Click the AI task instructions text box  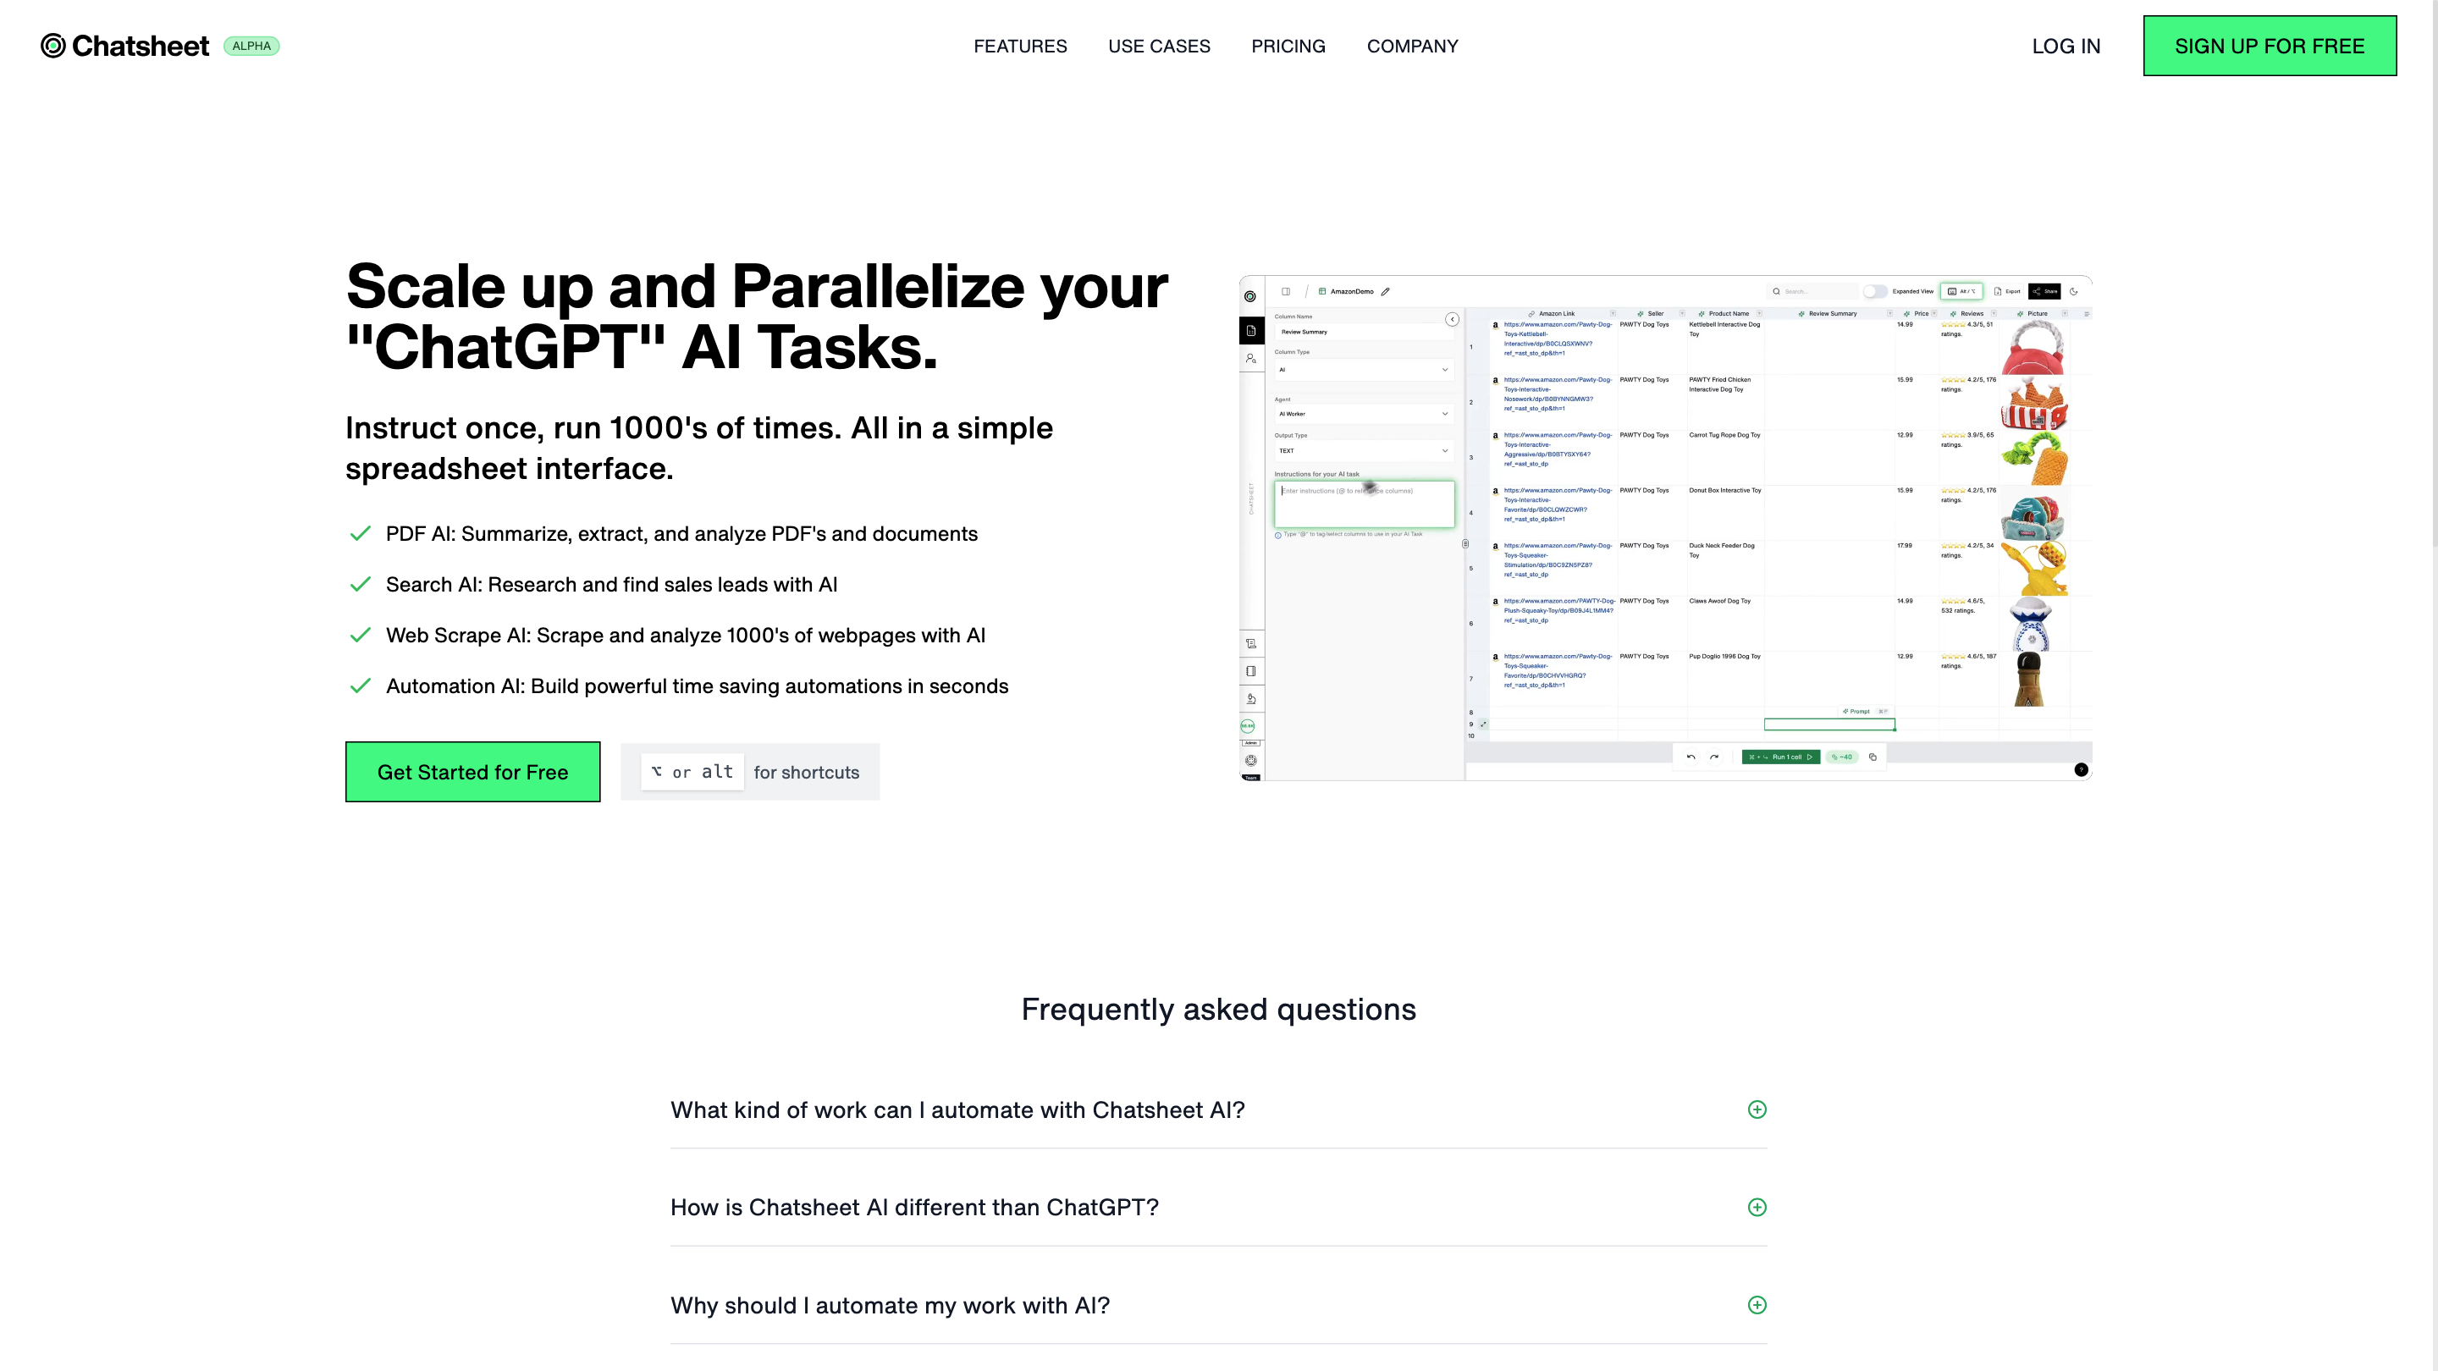[x=1363, y=504]
